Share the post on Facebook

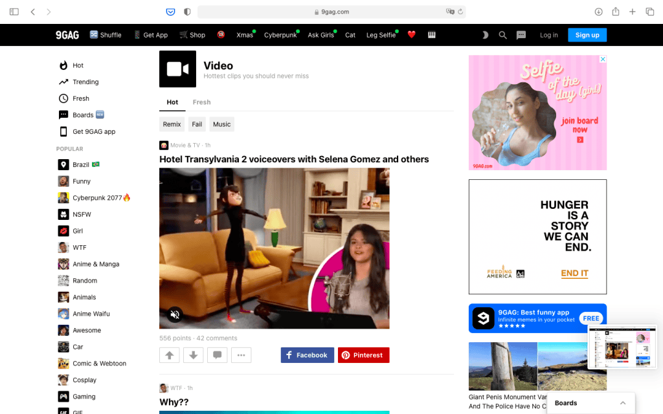coord(308,355)
